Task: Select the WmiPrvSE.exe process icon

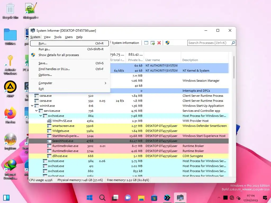Action: tap(49, 121)
